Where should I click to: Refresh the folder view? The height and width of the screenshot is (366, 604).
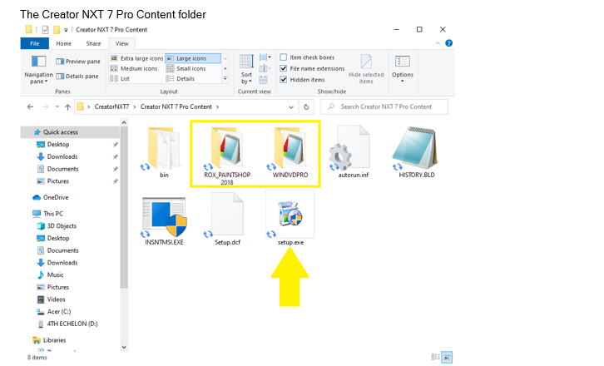pos(306,107)
